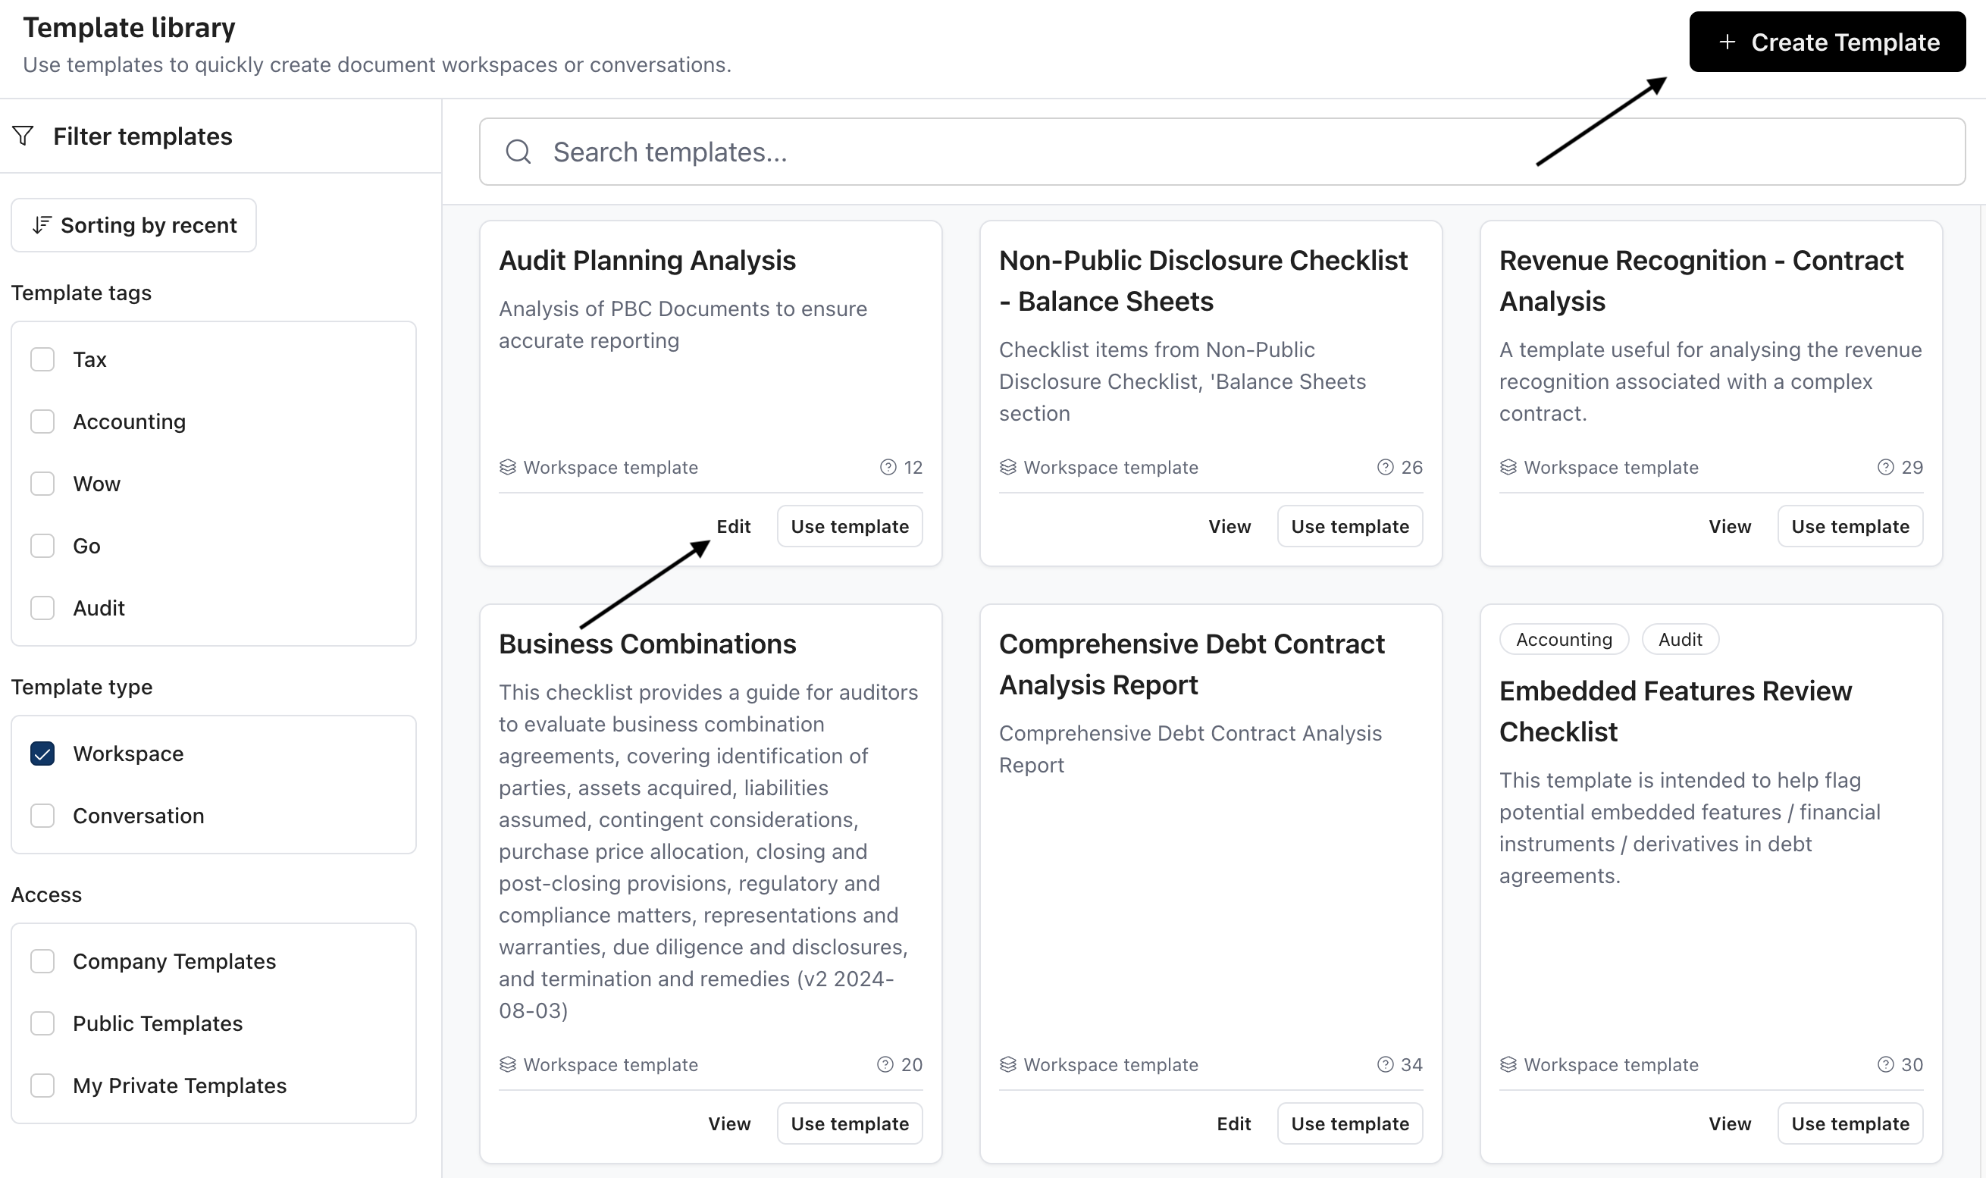Click question-count icon on Embedded Features Review card

point(1885,1064)
